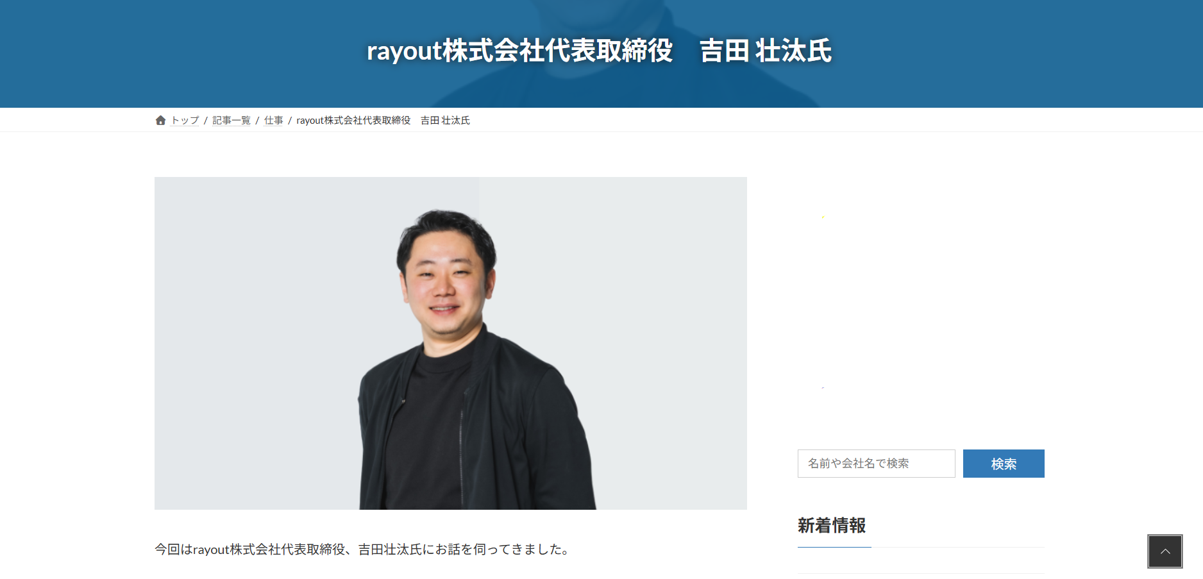Open the トップ breadcrumb link
Image resolution: width=1203 pixels, height=579 pixels.
pyautogui.click(x=185, y=121)
